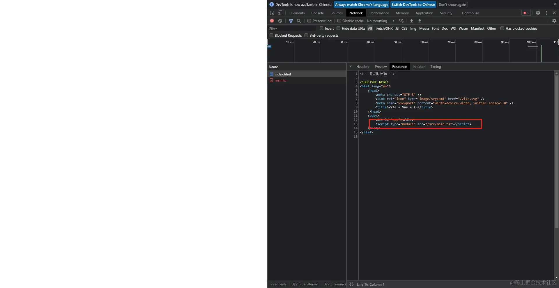Filter requests by Doc type
Image resolution: width=559 pixels, height=288 pixels.
click(445, 29)
